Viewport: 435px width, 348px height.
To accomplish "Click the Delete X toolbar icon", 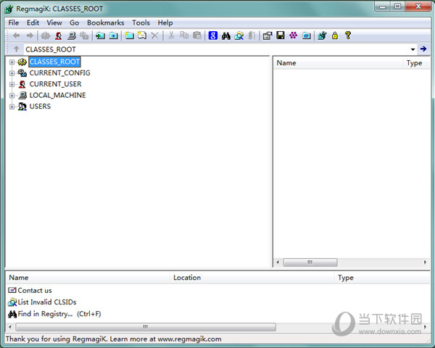I will 155,36.
